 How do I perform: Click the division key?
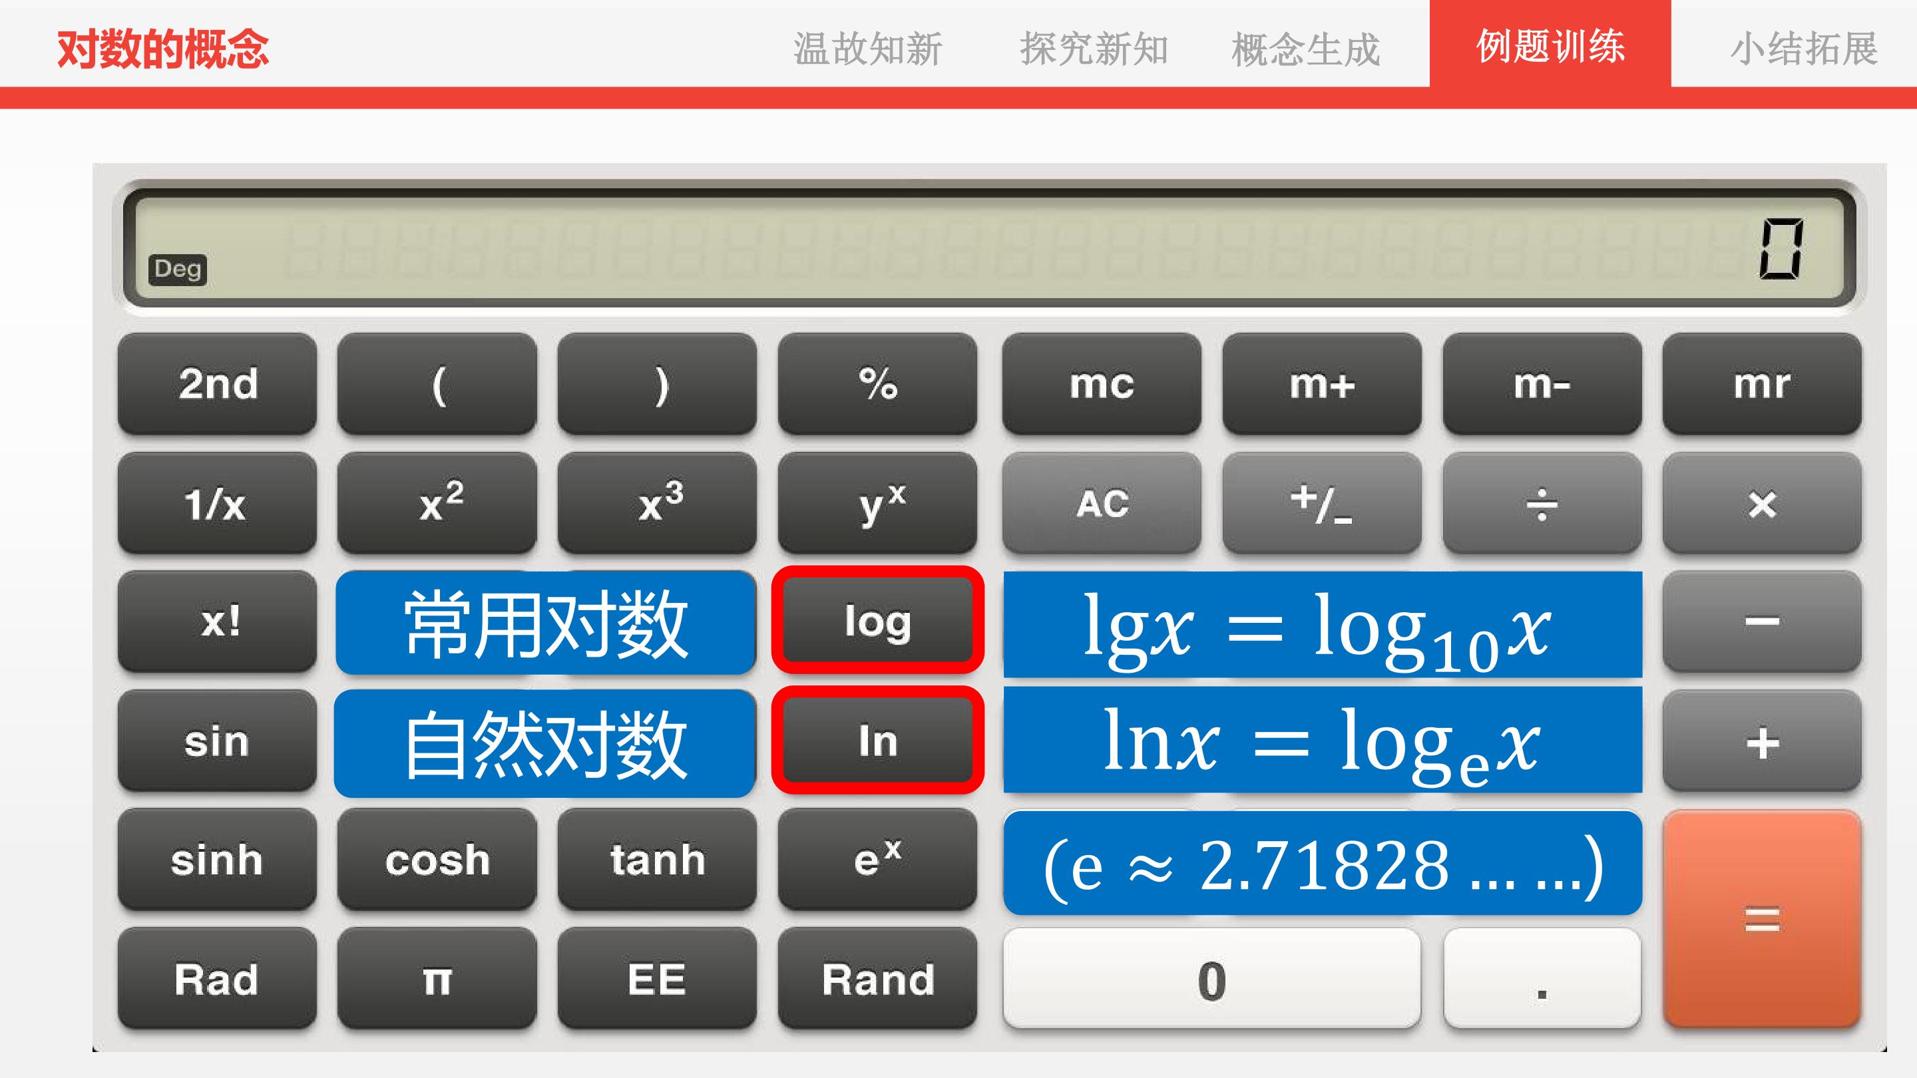[1542, 503]
